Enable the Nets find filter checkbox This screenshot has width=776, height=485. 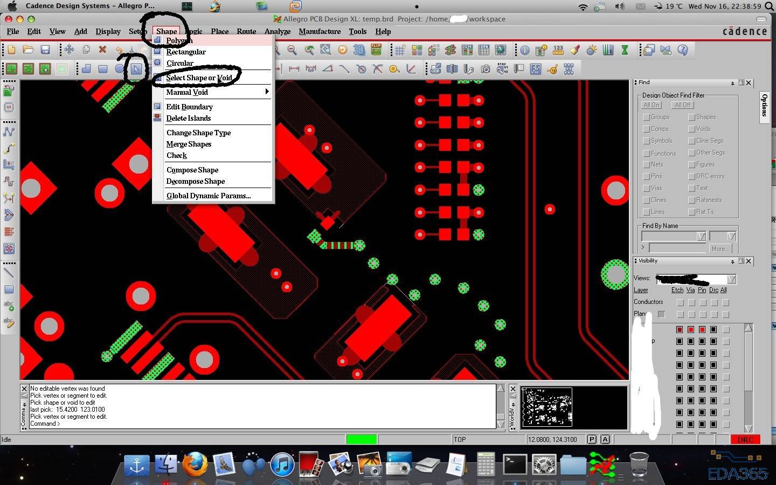(646, 164)
